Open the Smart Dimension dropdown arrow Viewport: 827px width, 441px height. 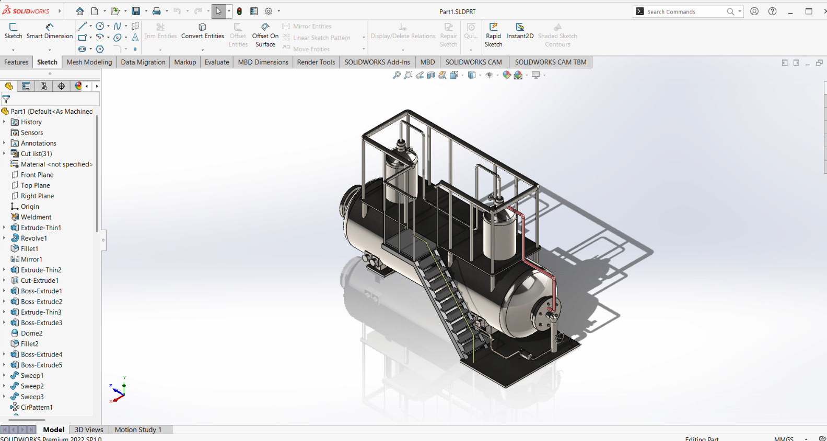click(50, 50)
